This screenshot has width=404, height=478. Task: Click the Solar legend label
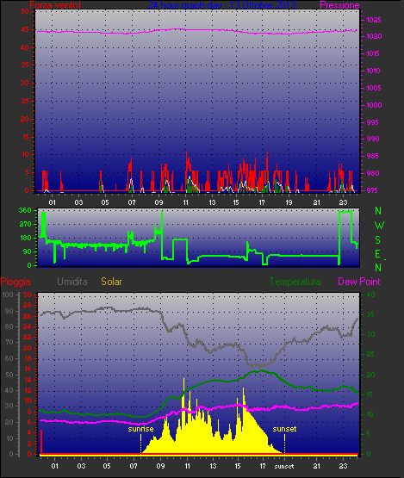point(111,282)
